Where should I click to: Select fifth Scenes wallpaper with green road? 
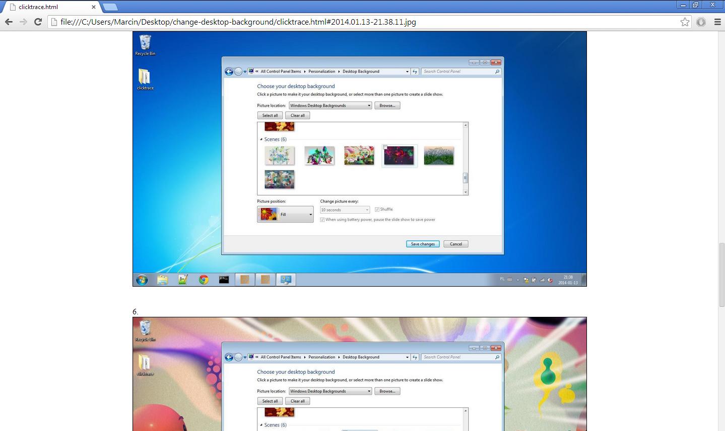[439, 155]
